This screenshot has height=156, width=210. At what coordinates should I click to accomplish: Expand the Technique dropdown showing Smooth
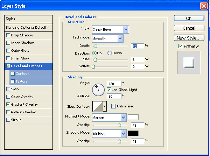click(x=107, y=38)
